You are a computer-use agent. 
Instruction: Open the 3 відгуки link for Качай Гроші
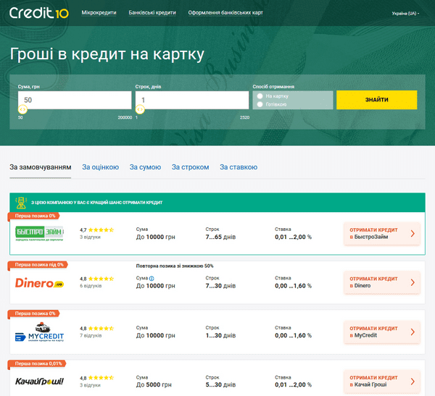tap(90, 385)
